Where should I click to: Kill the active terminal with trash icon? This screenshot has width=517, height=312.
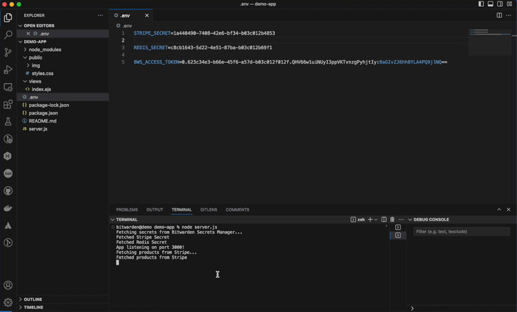pyautogui.click(x=392, y=219)
